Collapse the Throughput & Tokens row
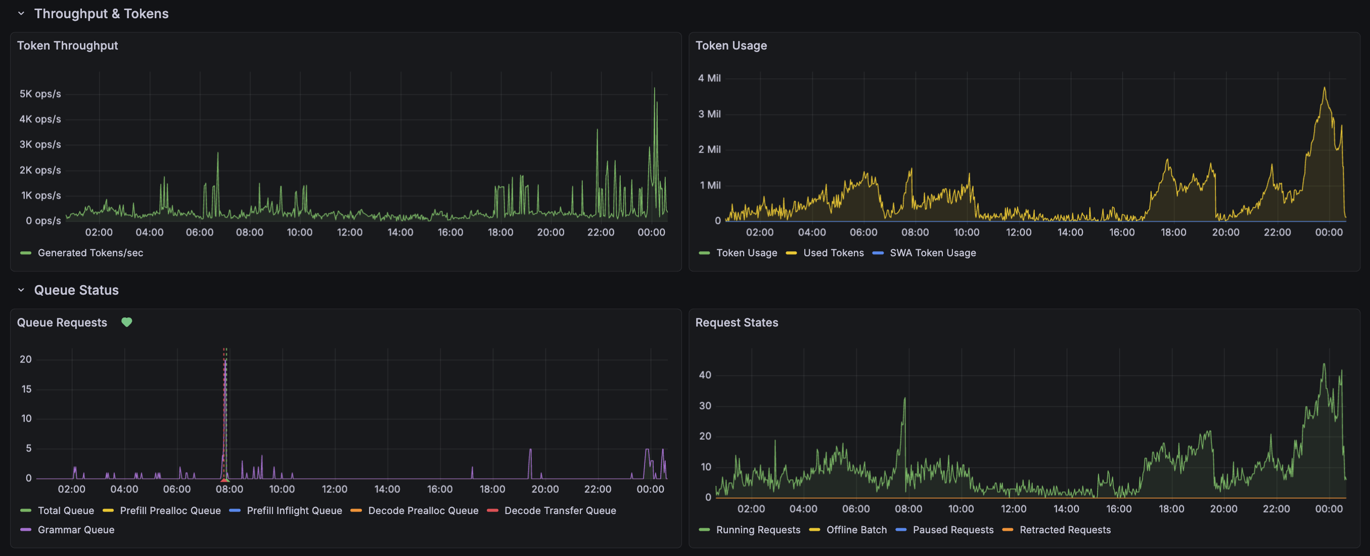The width and height of the screenshot is (1370, 556). (x=20, y=14)
